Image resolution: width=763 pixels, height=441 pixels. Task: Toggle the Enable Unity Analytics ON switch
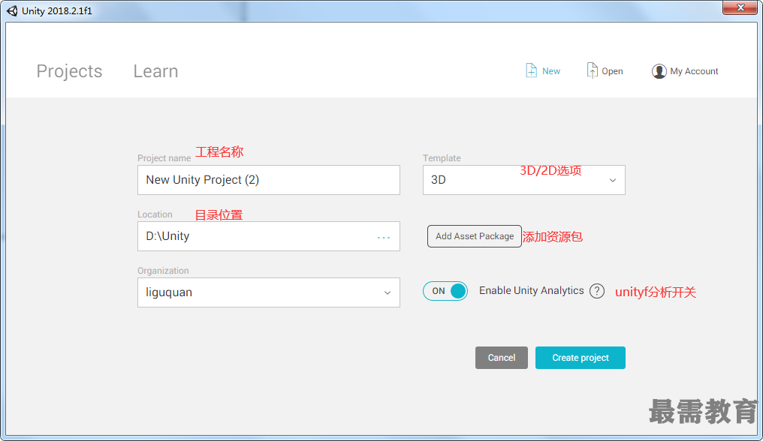[445, 291]
